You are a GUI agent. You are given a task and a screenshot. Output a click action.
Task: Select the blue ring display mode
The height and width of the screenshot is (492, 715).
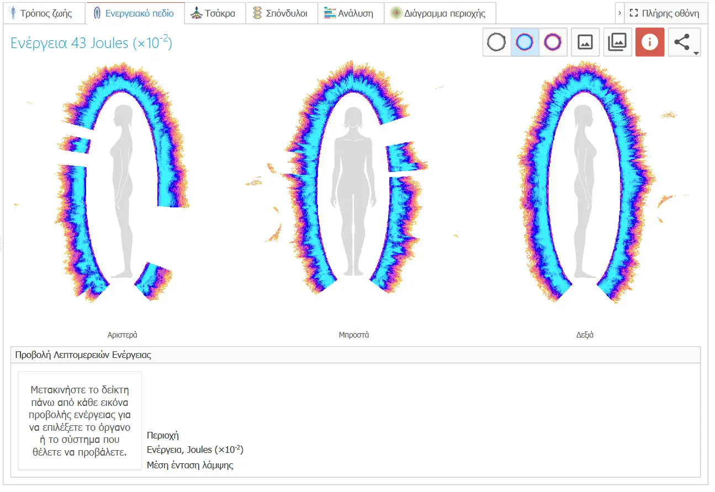click(525, 42)
